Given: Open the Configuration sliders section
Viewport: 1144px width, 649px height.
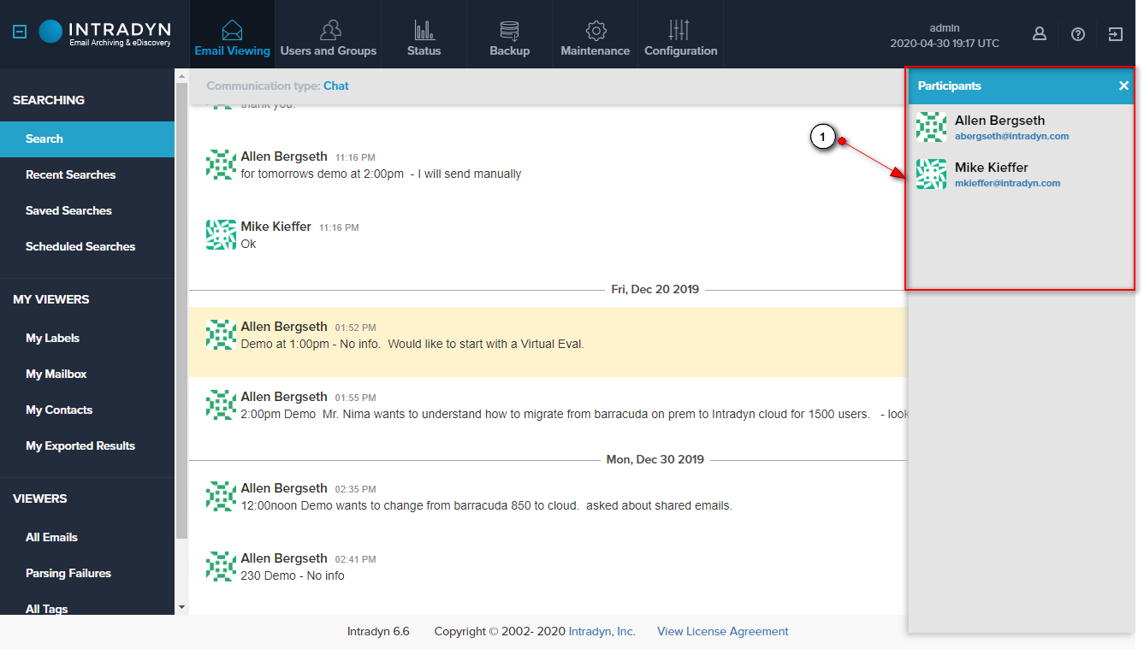Looking at the screenshot, I should (680, 34).
